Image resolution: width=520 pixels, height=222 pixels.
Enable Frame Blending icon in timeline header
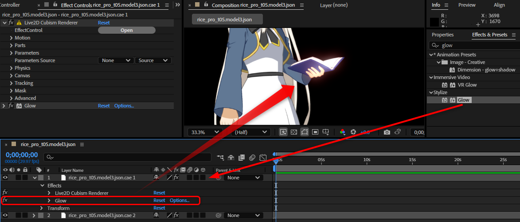tap(242, 157)
